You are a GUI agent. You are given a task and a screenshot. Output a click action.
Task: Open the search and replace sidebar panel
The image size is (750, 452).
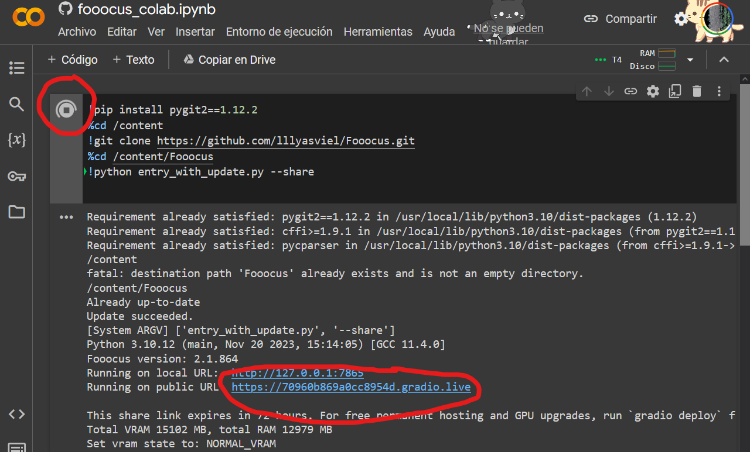(16, 104)
